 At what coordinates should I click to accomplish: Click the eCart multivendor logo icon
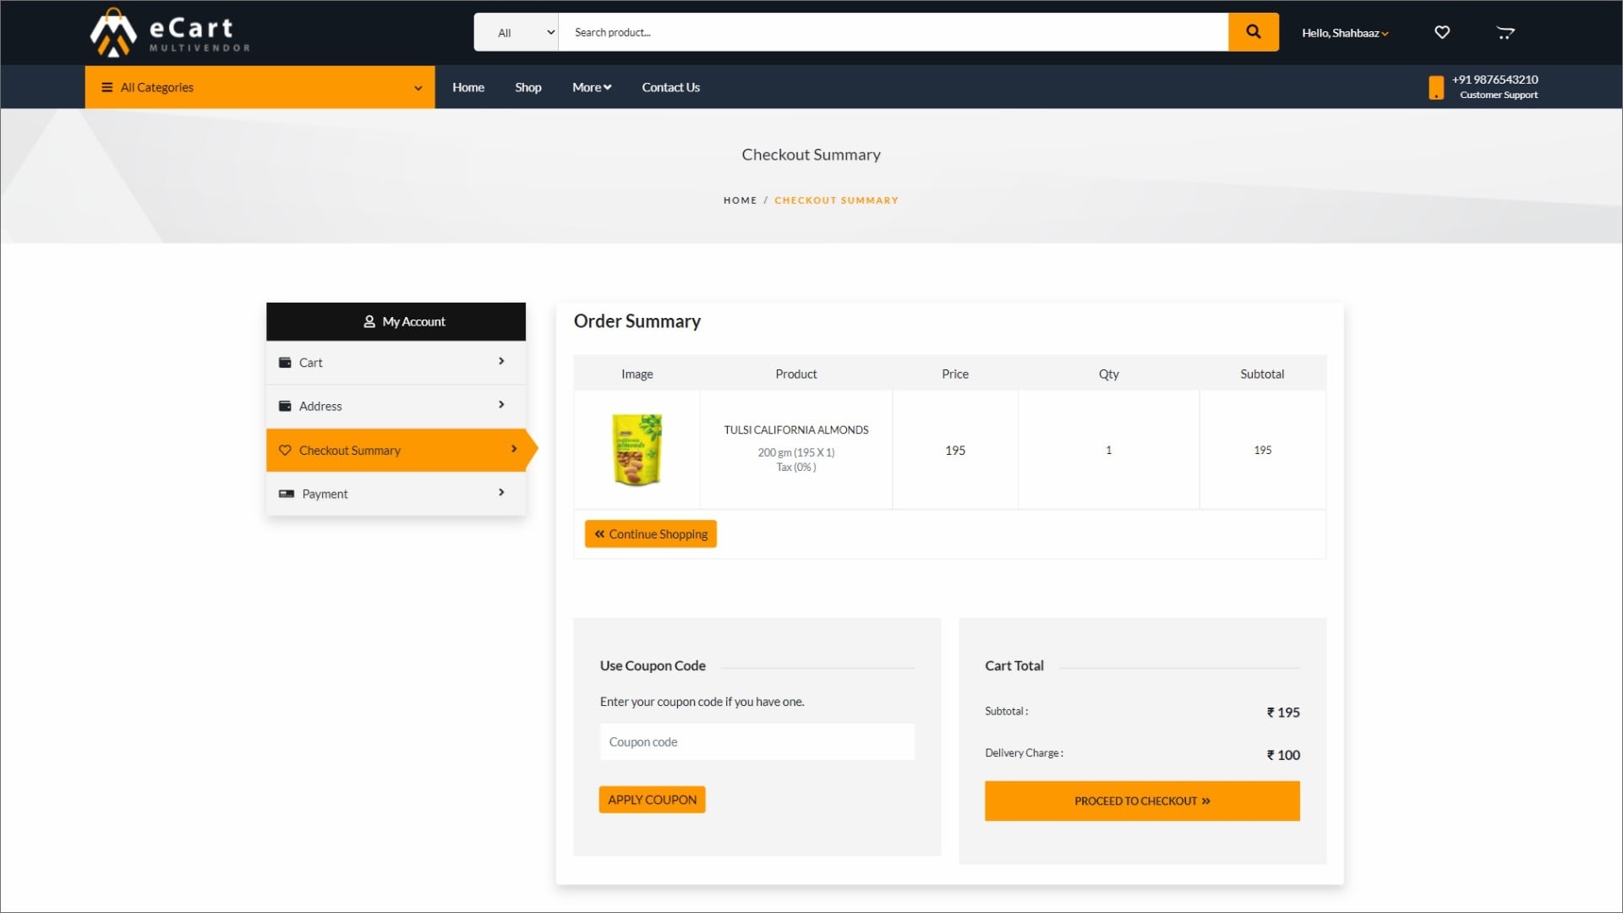point(112,31)
